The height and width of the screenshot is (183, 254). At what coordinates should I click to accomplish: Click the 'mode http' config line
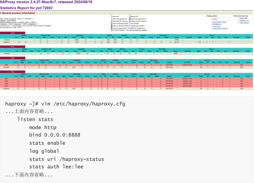pos(43,127)
